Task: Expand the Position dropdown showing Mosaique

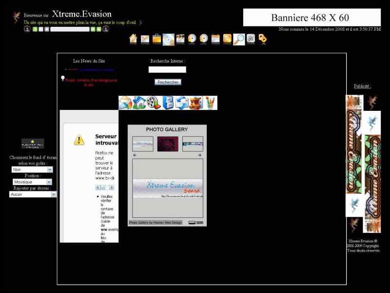Action: 32,182
